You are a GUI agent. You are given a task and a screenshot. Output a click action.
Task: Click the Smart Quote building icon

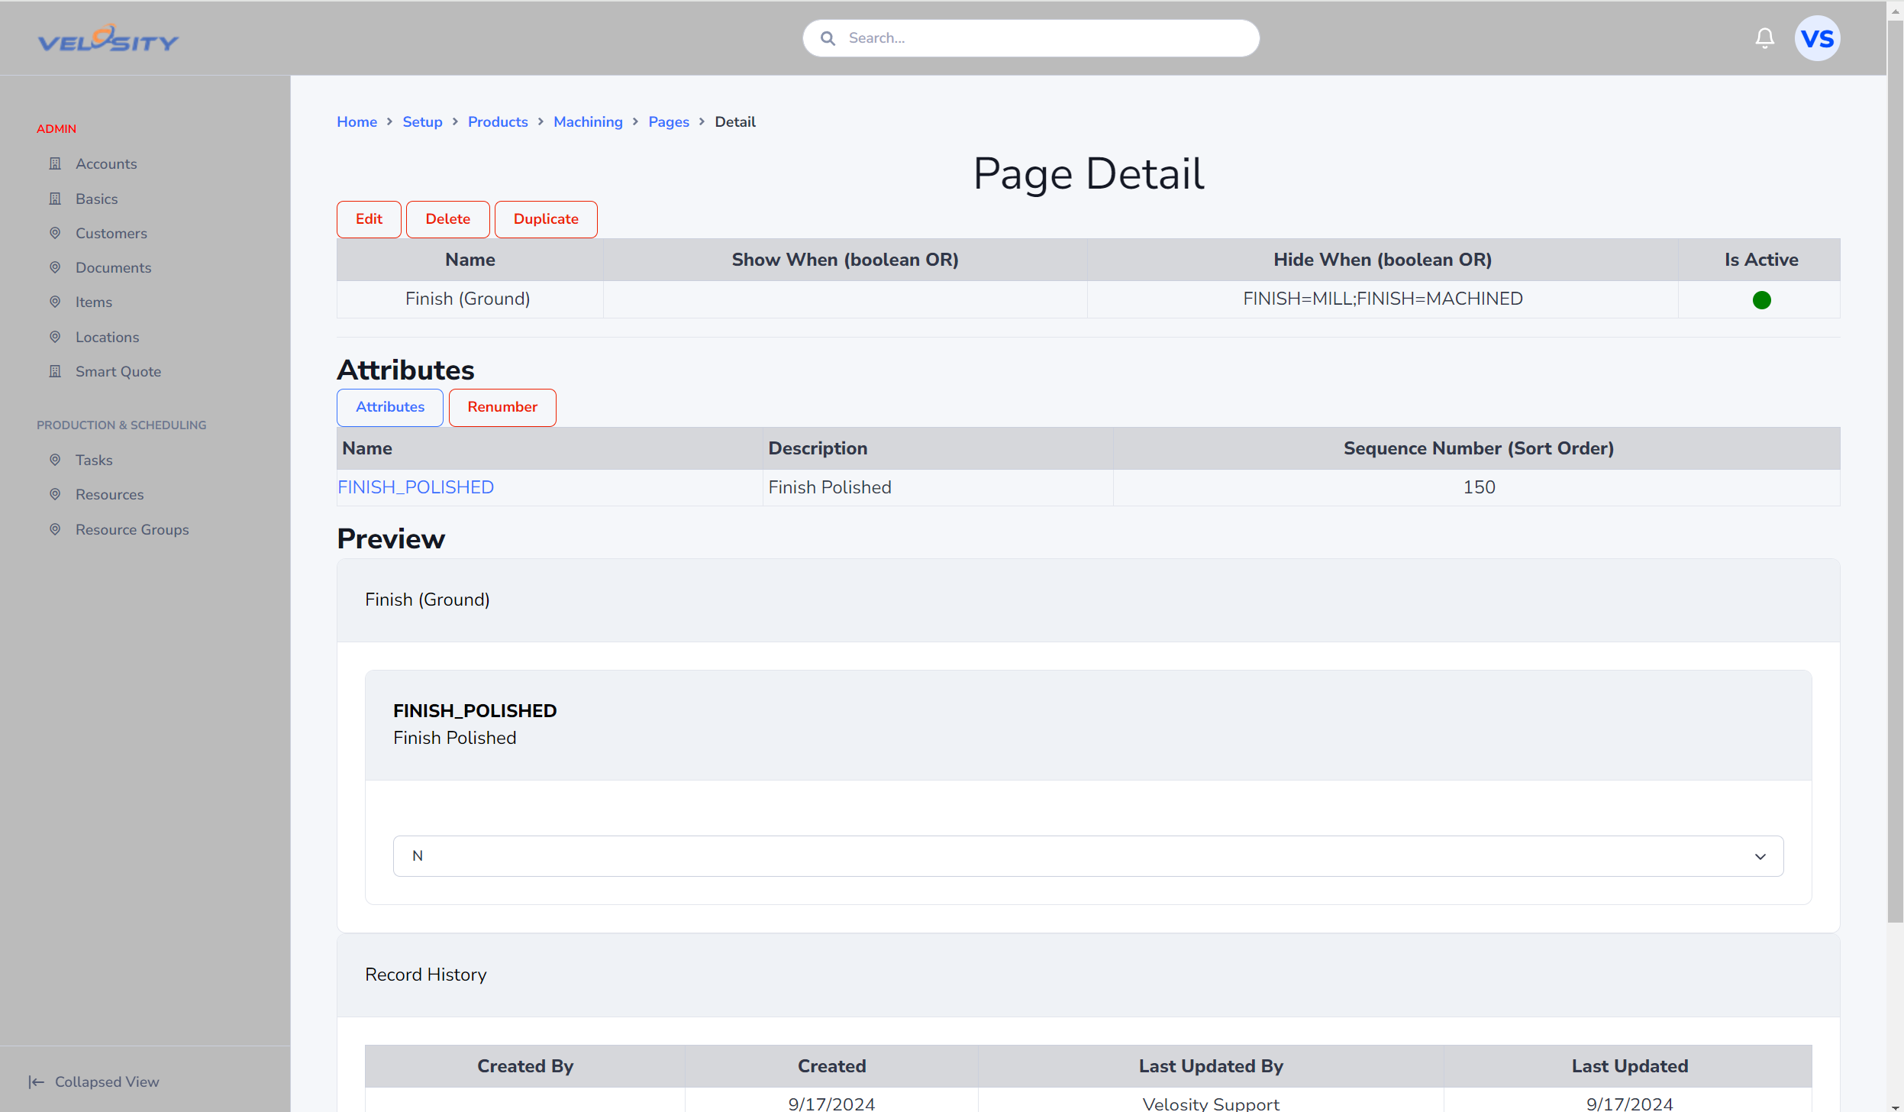point(55,371)
